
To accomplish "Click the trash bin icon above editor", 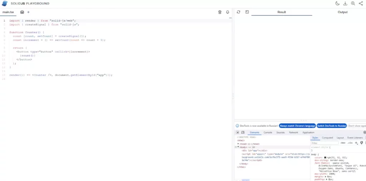I will click(x=220, y=12).
